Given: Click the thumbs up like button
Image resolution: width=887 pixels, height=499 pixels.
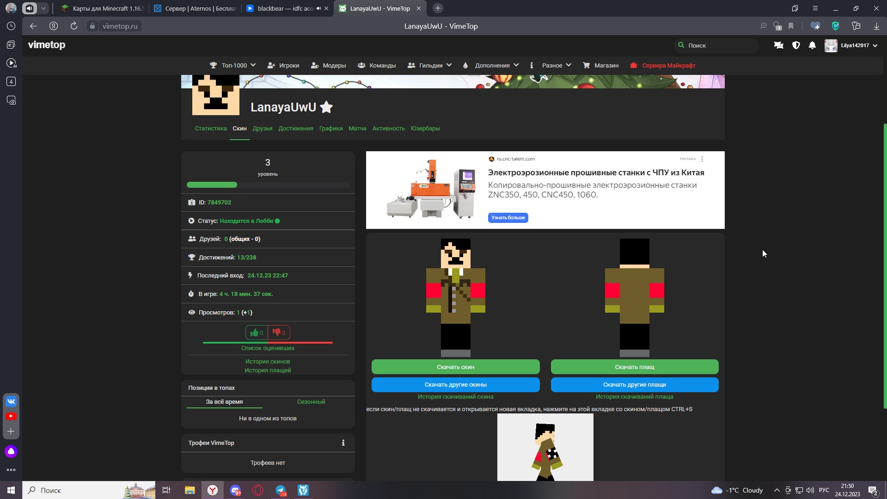Looking at the screenshot, I should click(257, 333).
